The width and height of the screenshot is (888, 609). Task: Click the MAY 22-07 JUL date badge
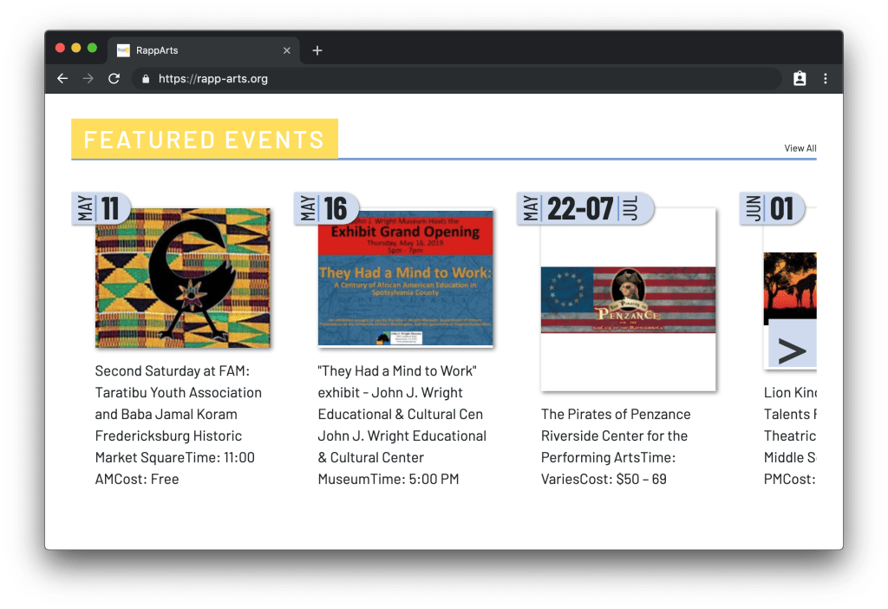pos(585,208)
